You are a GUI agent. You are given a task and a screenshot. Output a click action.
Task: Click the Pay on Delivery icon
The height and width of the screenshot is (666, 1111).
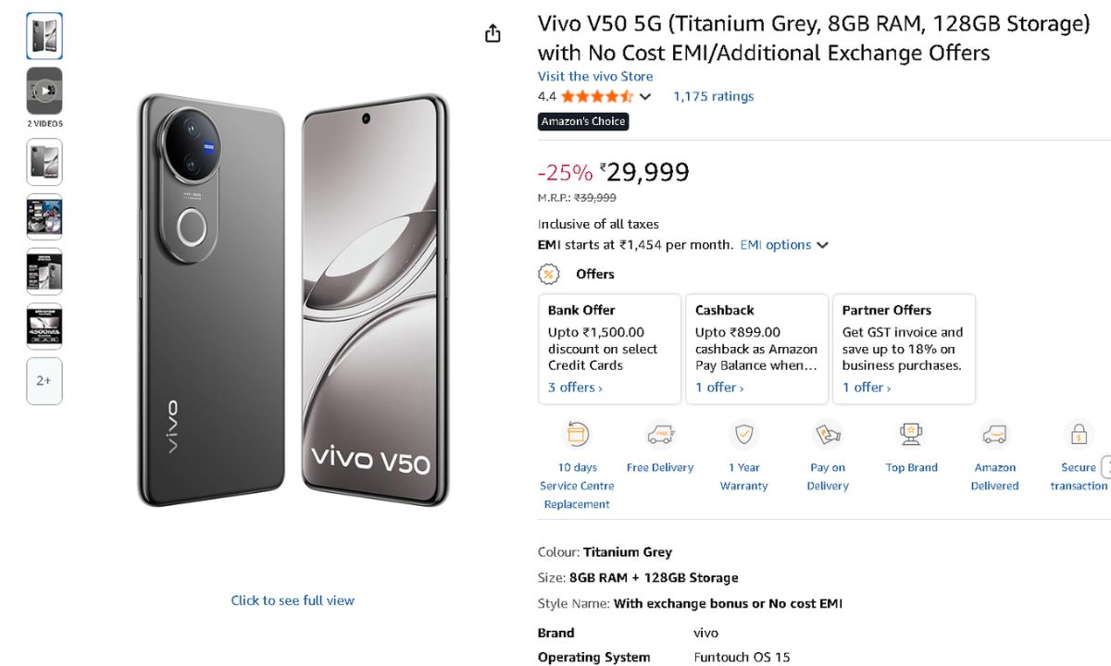click(827, 434)
